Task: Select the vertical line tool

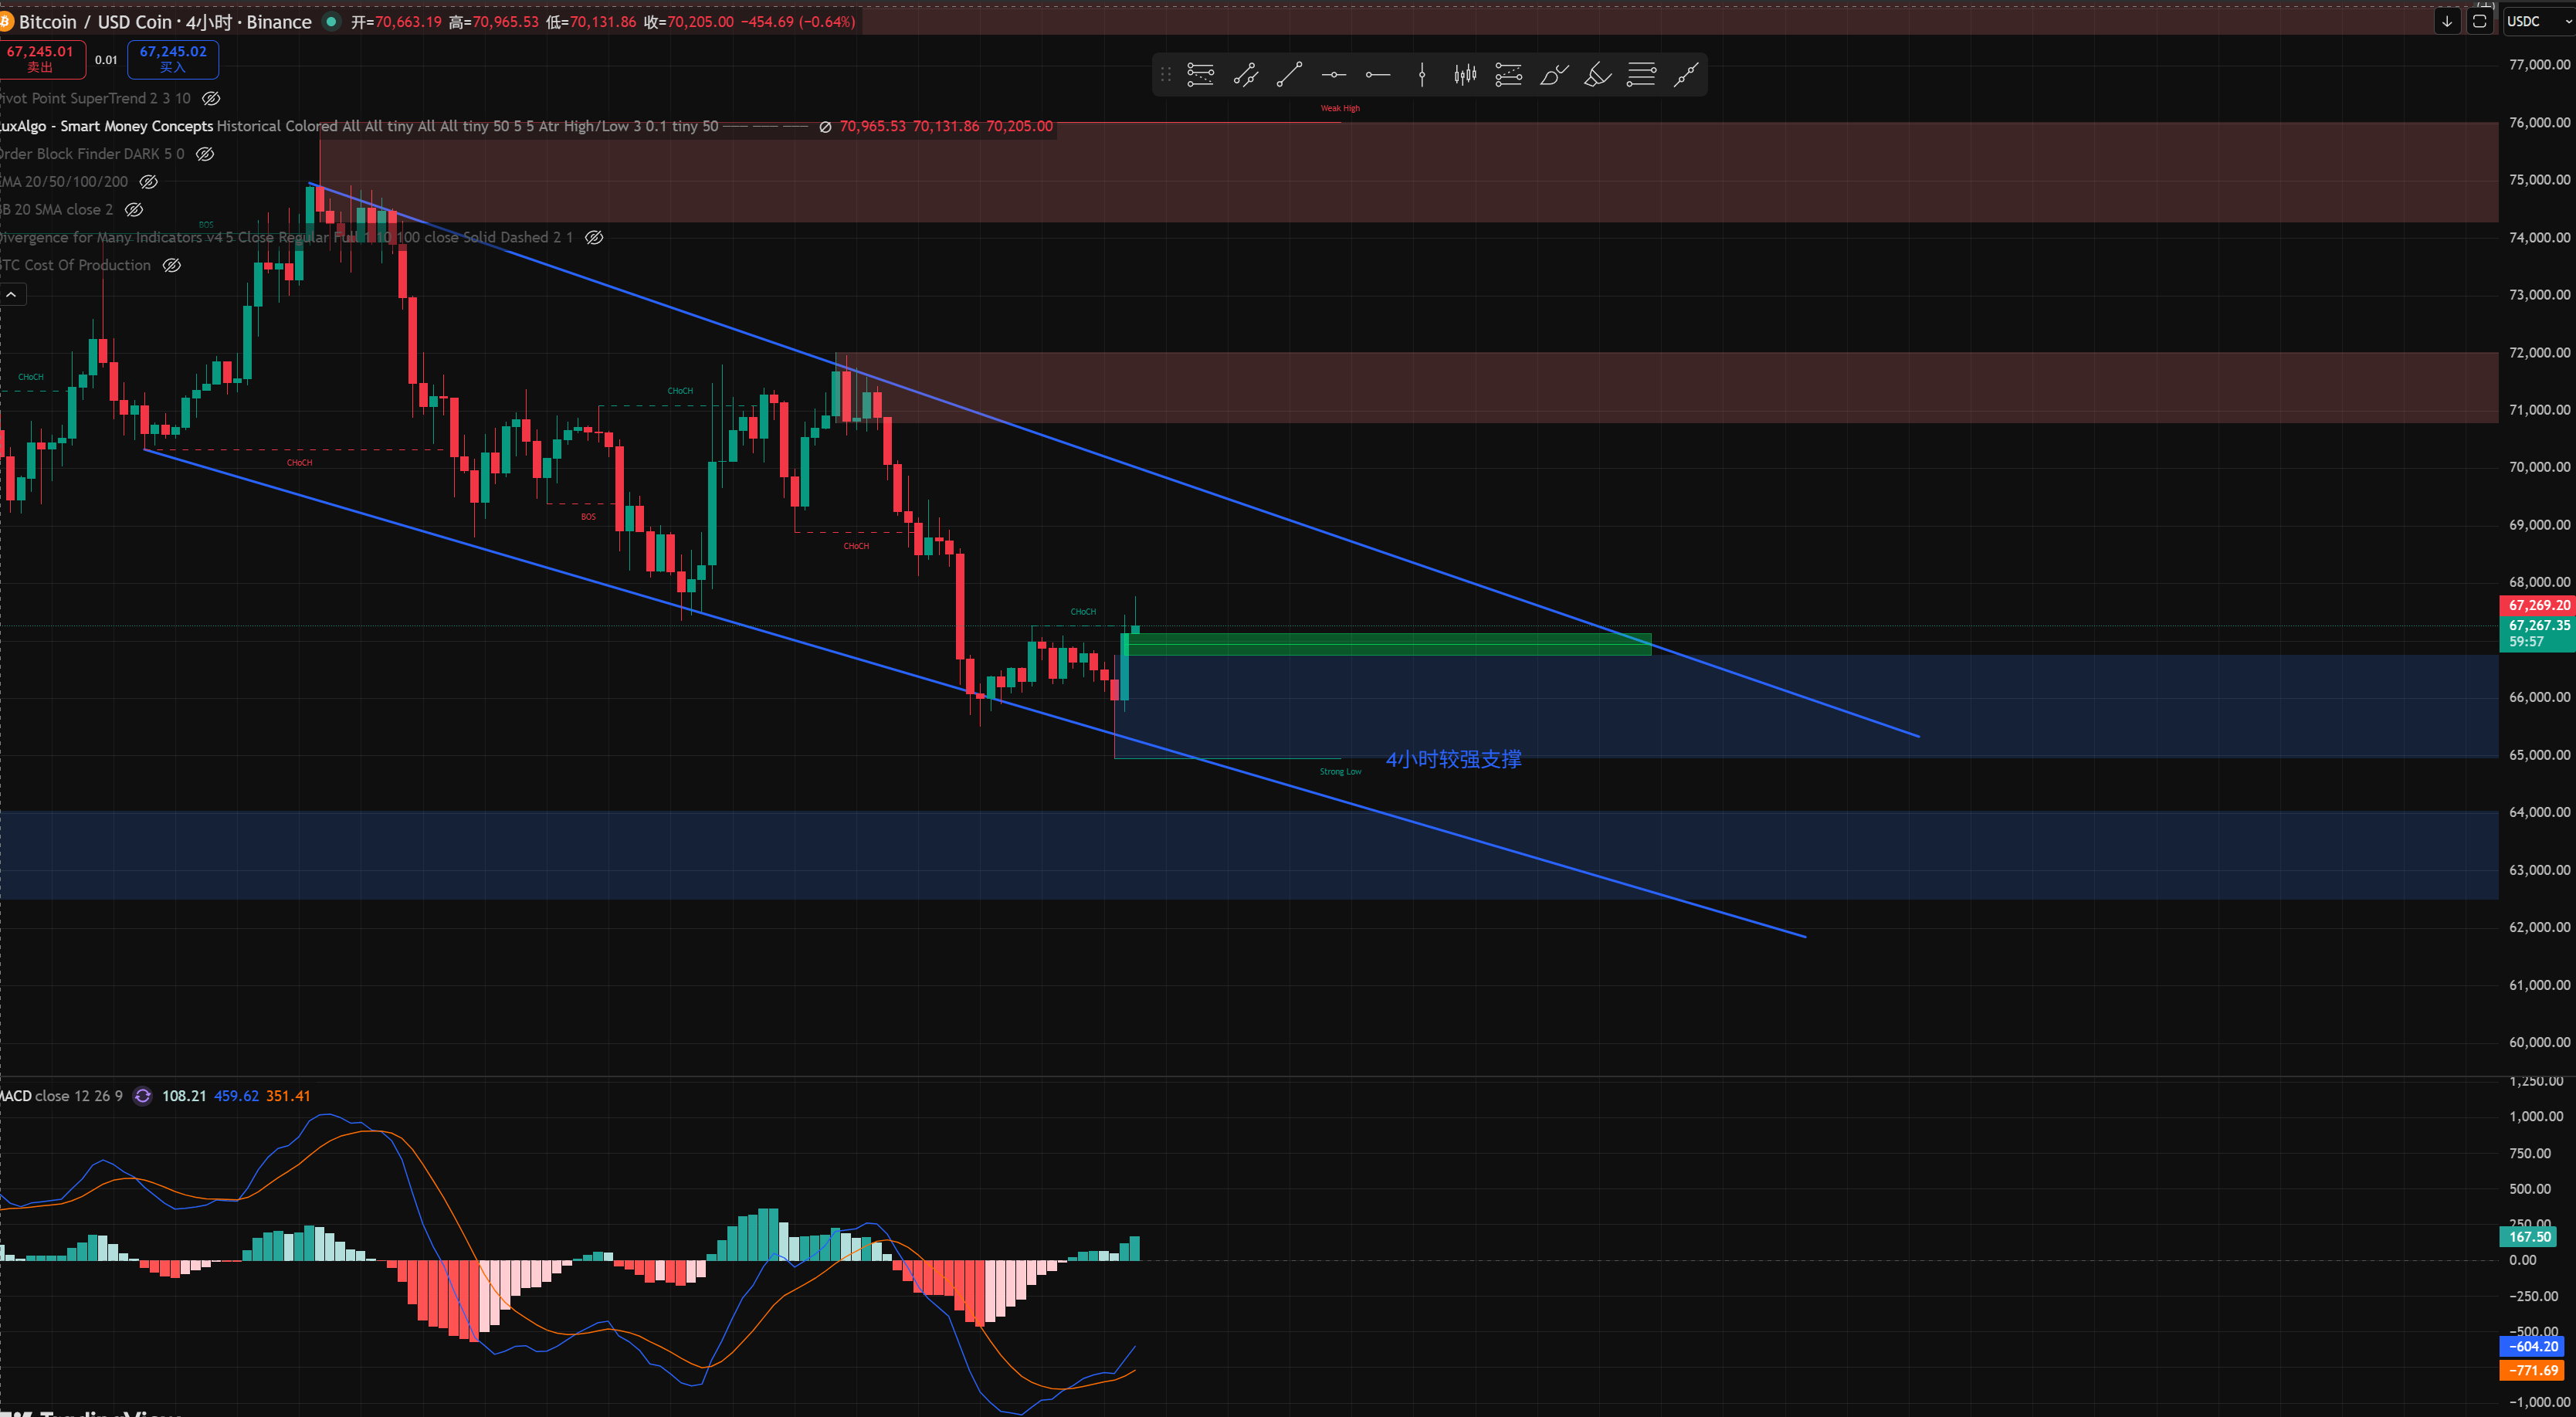Action: pyautogui.click(x=1422, y=75)
